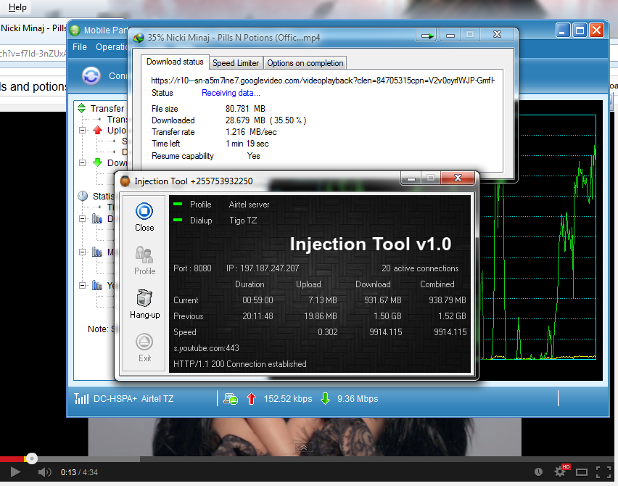Click the connection status icon in status bar
Screen dimensions: 618x486
coord(231,398)
